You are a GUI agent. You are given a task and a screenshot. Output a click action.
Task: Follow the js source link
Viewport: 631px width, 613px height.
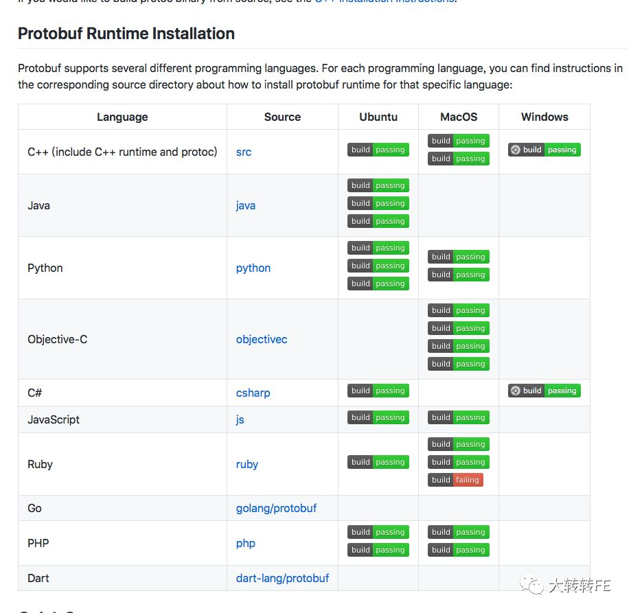[x=240, y=419]
